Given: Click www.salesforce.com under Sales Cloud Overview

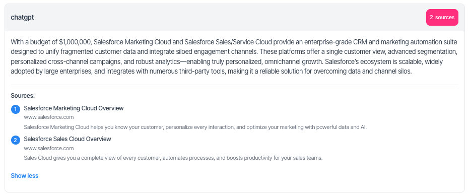Looking at the screenshot, I should pyautogui.click(x=49, y=148).
